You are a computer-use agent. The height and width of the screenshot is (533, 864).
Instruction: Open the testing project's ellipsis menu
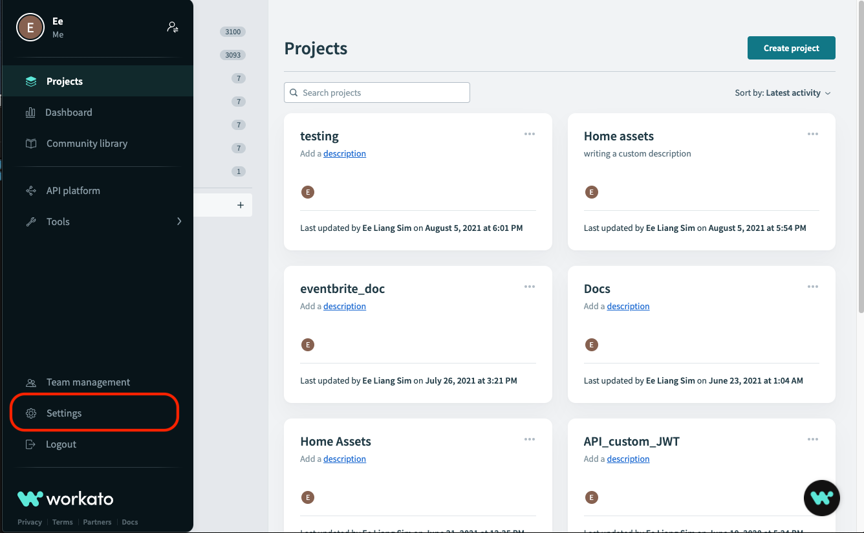(x=530, y=134)
